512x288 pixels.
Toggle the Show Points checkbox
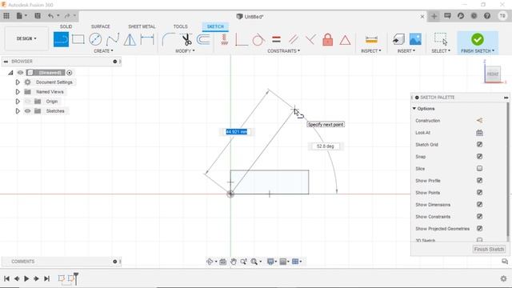point(479,192)
